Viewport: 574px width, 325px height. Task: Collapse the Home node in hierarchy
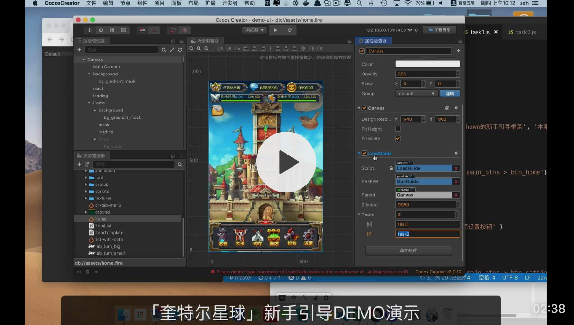(x=89, y=103)
